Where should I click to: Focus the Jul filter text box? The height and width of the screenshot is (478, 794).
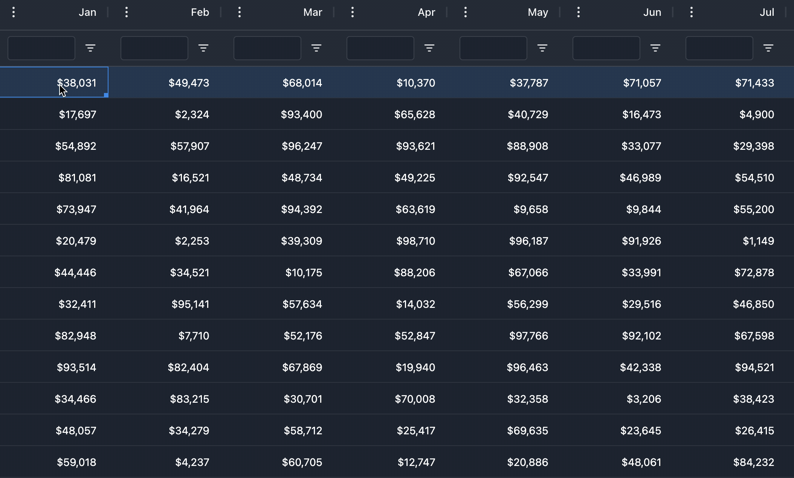pyautogui.click(x=719, y=48)
